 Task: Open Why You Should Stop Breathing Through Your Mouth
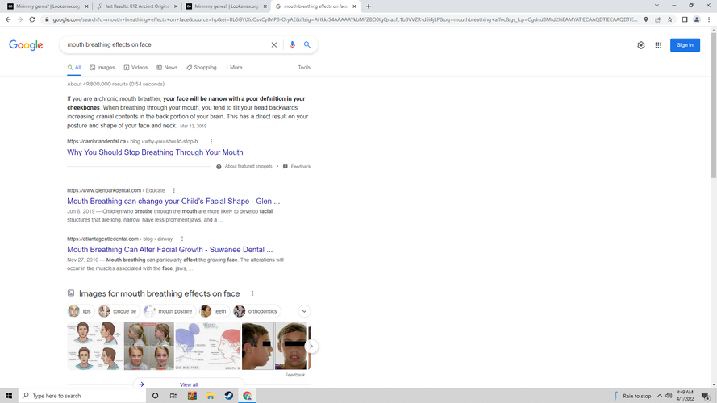pos(155,152)
